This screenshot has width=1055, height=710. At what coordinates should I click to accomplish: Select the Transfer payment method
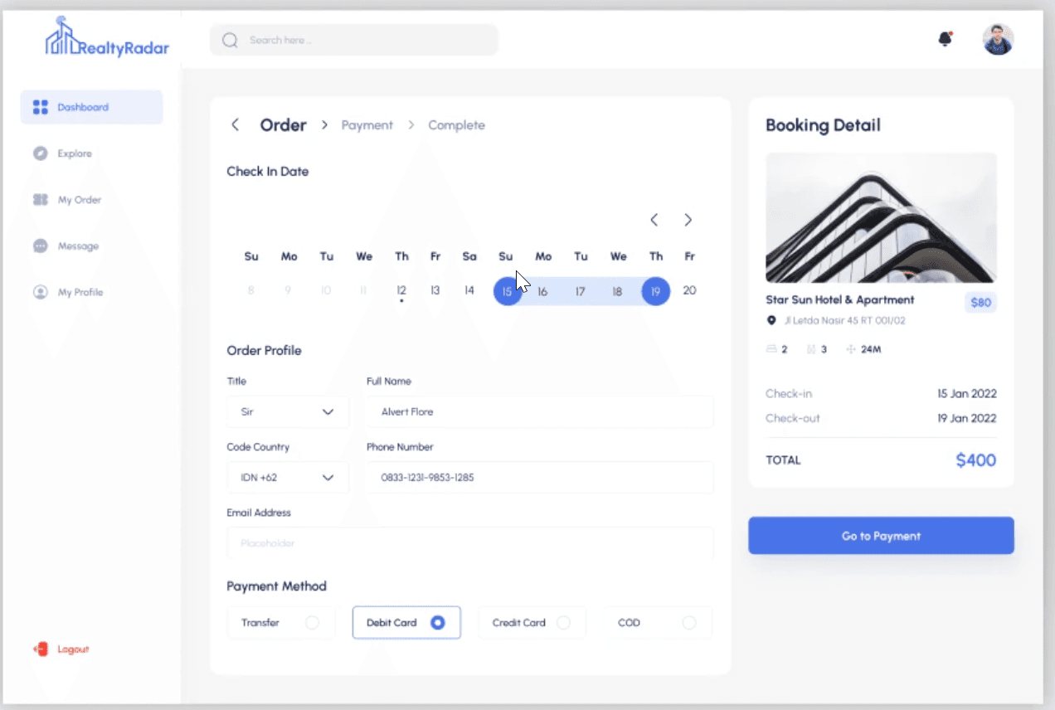[281, 622]
